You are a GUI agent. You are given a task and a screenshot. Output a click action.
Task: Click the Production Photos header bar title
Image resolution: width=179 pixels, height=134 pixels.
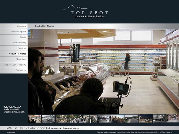(44, 26)
